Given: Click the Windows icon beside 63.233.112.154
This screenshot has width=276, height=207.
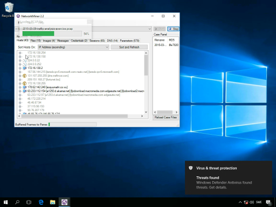Looking at the screenshot, I should [x=25, y=91].
